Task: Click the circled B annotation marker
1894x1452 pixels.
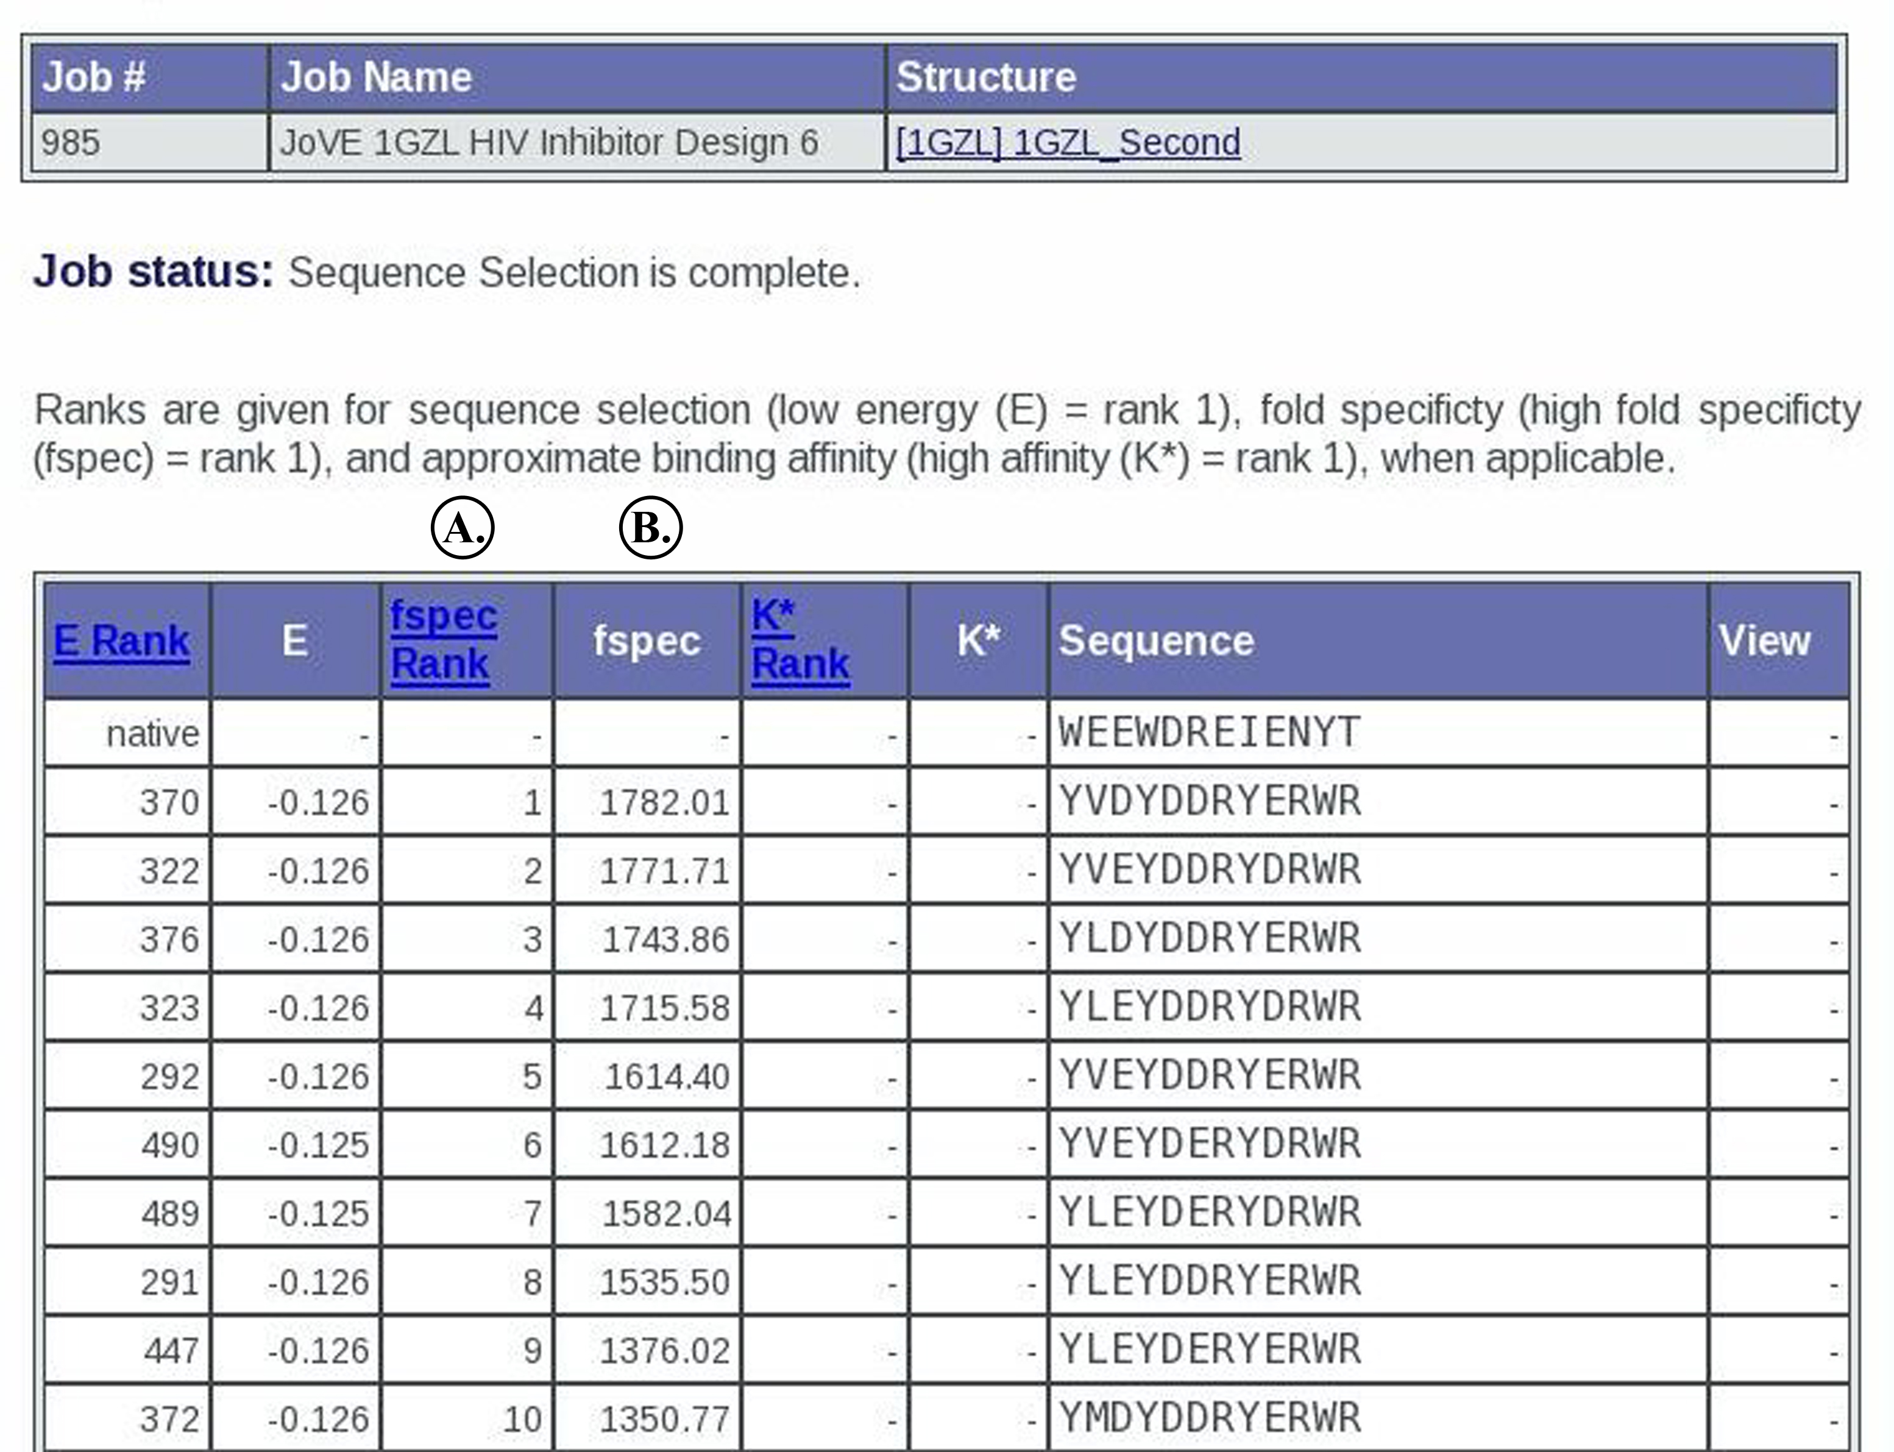Action: (x=651, y=527)
